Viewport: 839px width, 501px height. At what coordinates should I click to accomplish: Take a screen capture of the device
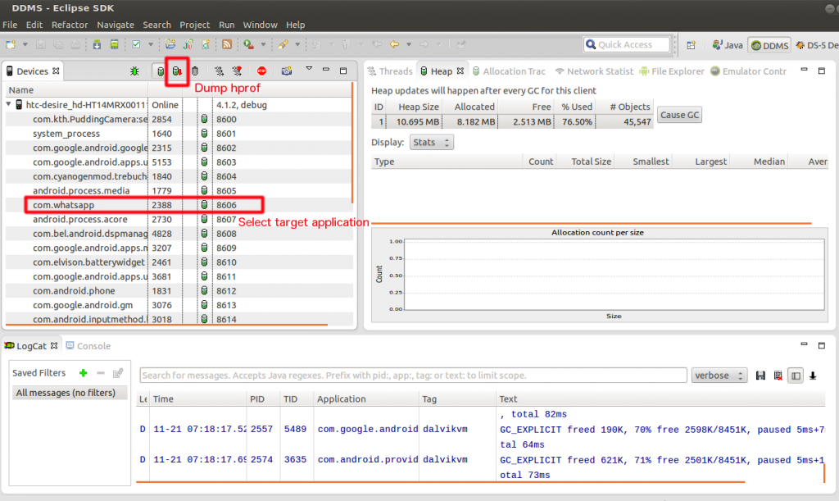(x=287, y=71)
